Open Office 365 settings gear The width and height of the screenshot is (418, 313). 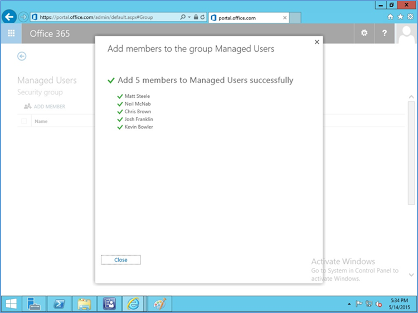click(364, 33)
